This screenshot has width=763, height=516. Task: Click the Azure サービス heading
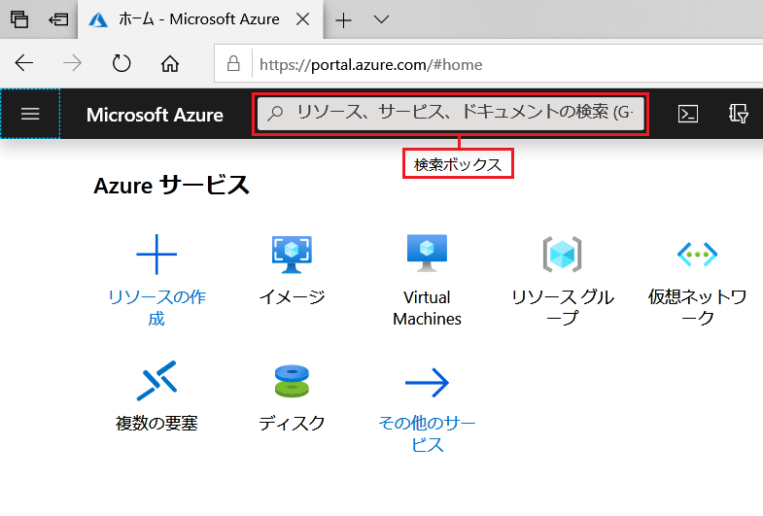(x=171, y=186)
